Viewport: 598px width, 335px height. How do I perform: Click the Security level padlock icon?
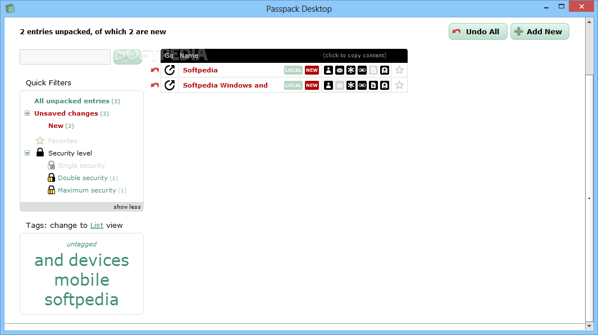[x=40, y=153]
